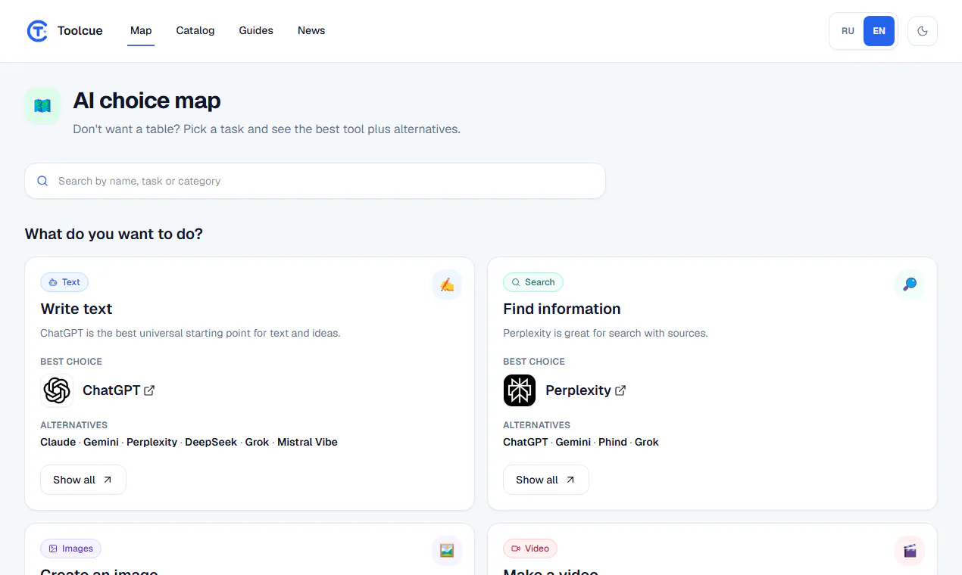Select Grok in Write text alternatives
Image resolution: width=962 pixels, height=575 pixels.
point(258,442)
